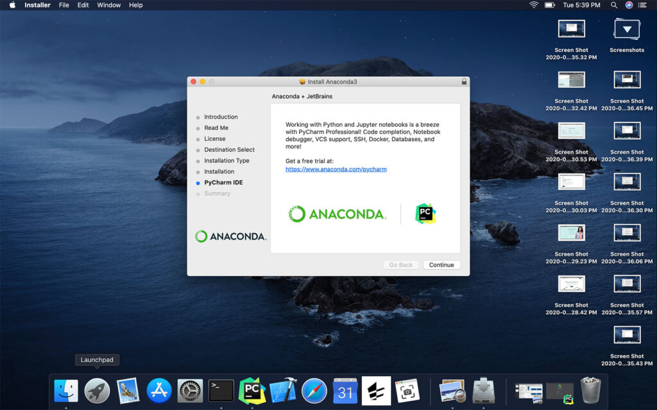The width and height of the screenshot is (657, 410).
Task: Open the Screenshots folder on desktop
Action: click(x=627, y=29)
